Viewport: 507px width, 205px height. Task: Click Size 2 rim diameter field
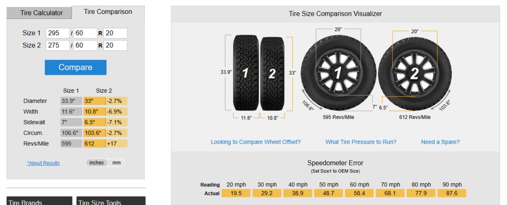(115, 45)
